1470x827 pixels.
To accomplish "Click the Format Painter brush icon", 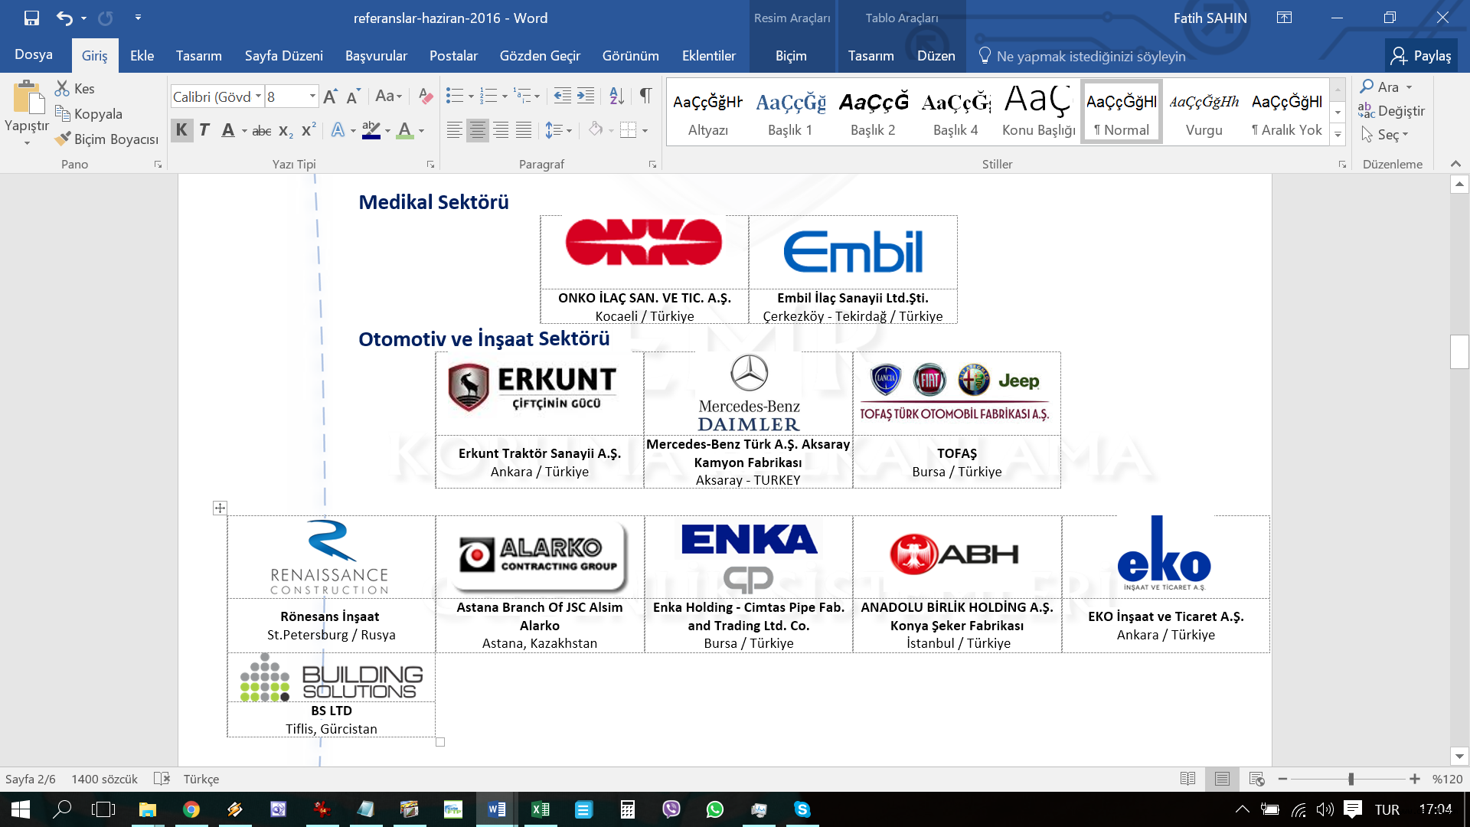I will coord(63,139).
